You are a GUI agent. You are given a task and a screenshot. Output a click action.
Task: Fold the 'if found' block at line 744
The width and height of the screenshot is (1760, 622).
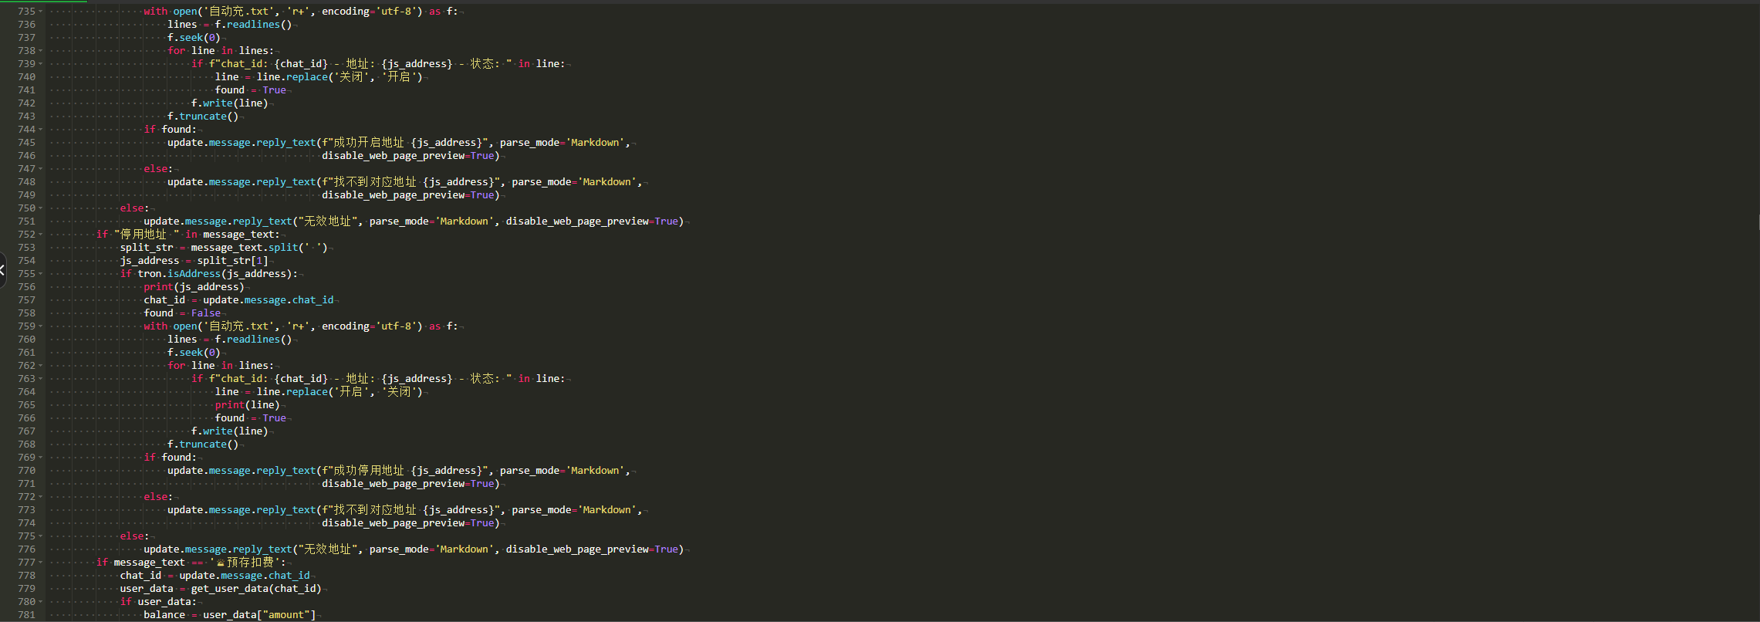click(x=41, y=130)
